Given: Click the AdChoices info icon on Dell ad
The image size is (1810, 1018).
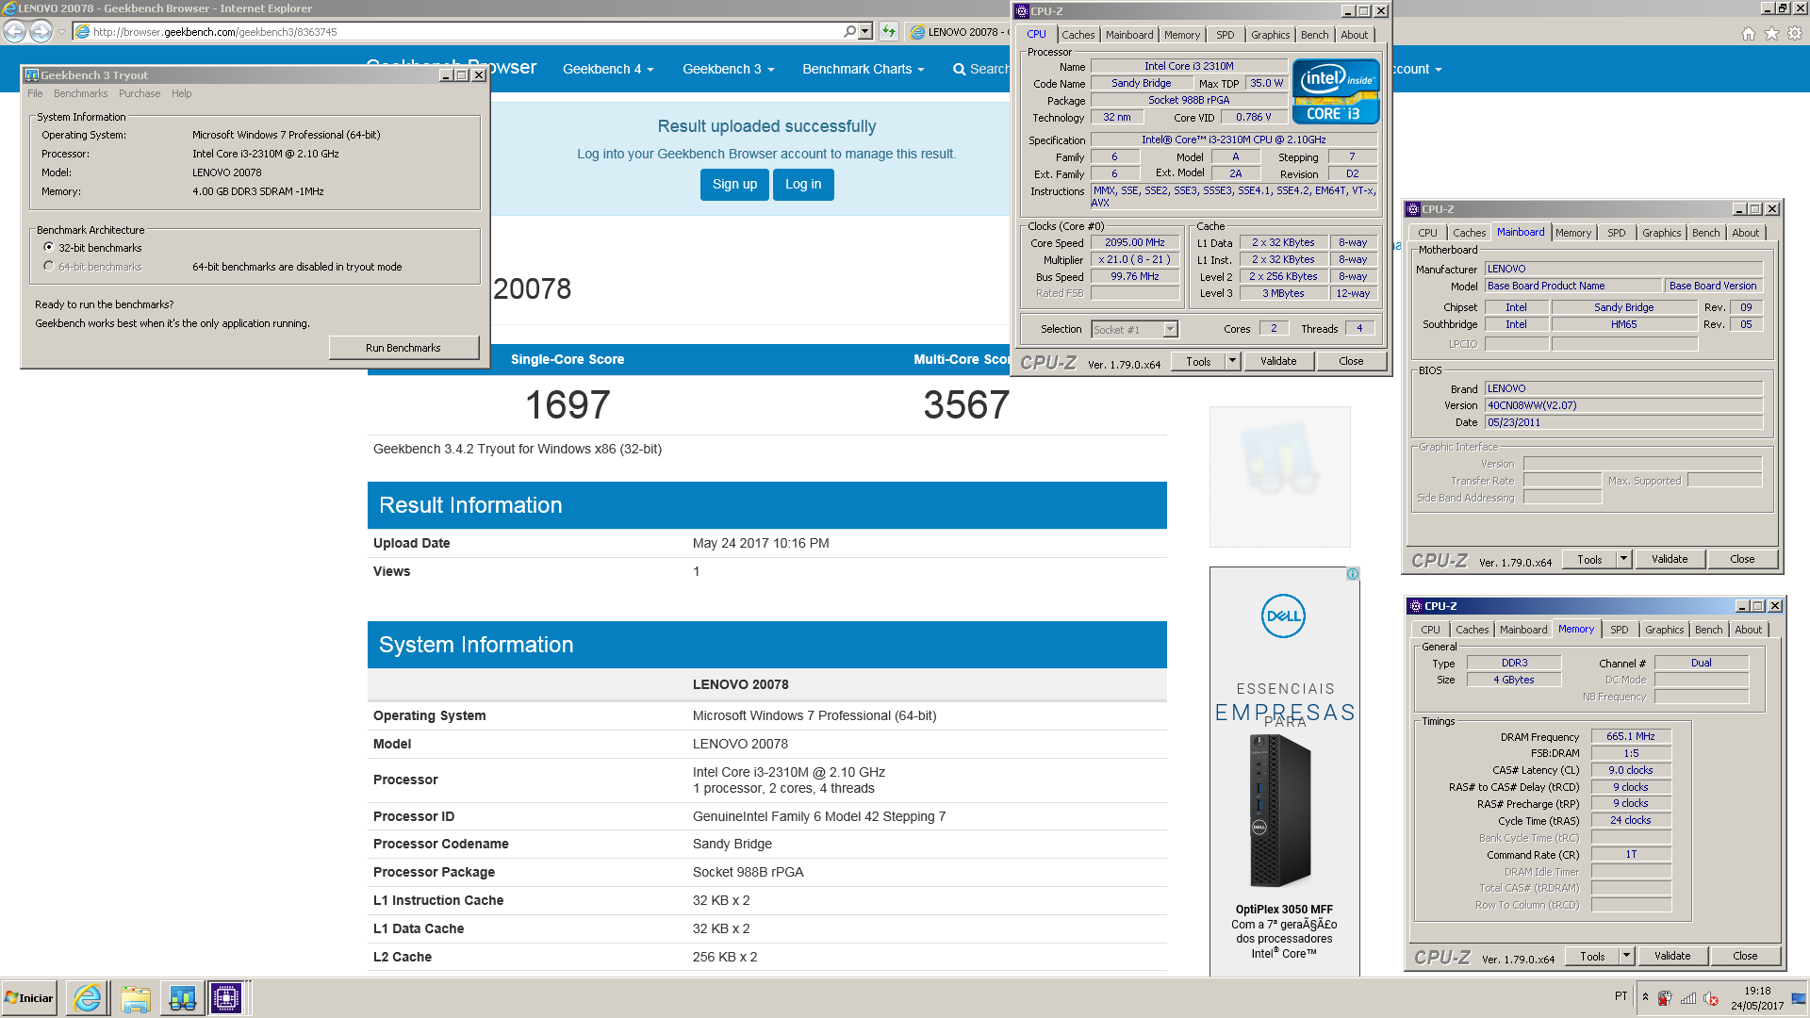Looking at the screenshot, I should 1353,574.
